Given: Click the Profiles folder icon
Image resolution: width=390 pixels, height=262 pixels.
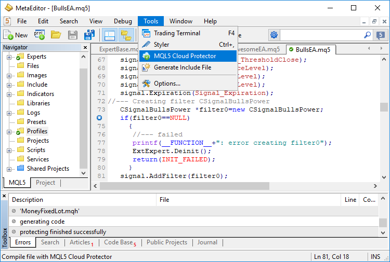Looking at the screenshot, I should tap(20, 131).
